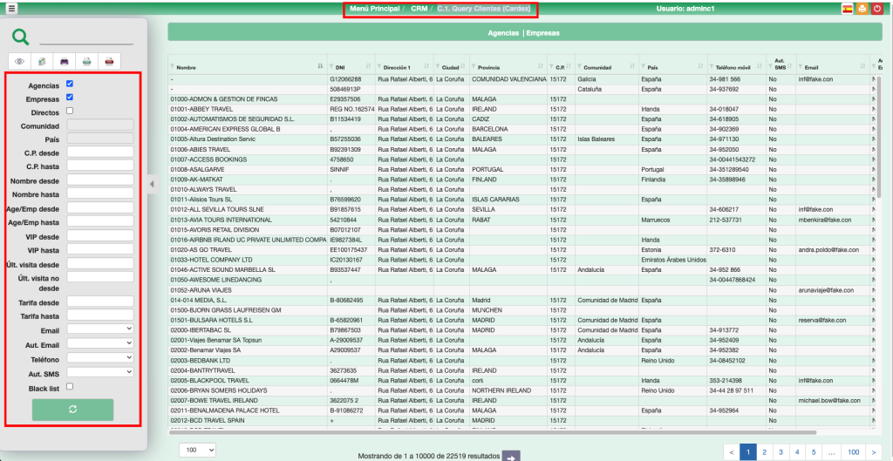
Task: Click the eye view icon in sidebar toolbar
Action: [x=19, y=61]
